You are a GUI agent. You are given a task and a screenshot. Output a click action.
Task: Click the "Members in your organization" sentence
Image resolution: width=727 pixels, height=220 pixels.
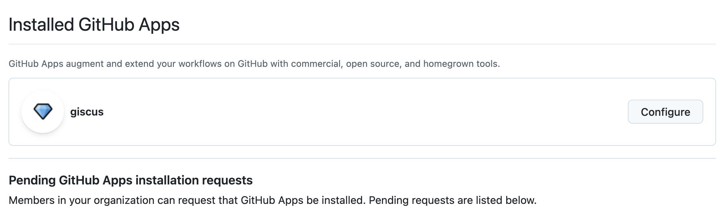click(187, 200)
